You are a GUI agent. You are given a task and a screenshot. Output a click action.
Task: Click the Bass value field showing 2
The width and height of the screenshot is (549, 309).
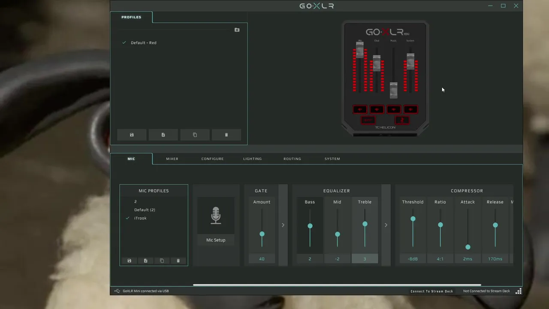[x=310, y=259]
